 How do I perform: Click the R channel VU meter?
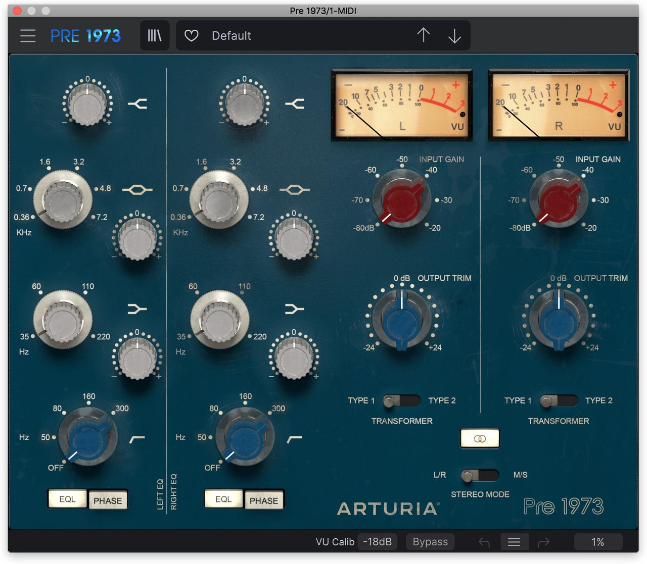point(559,105)
